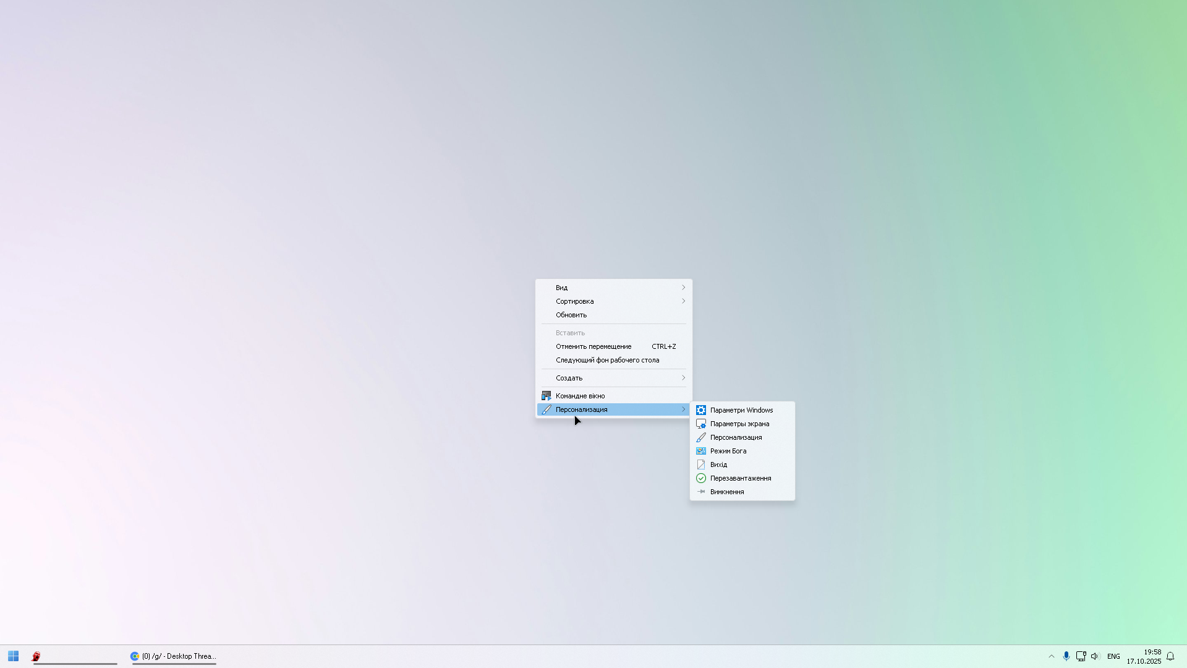Click the ENG language indicator
1187x668 pixels.
click(x=1113, y=656)
